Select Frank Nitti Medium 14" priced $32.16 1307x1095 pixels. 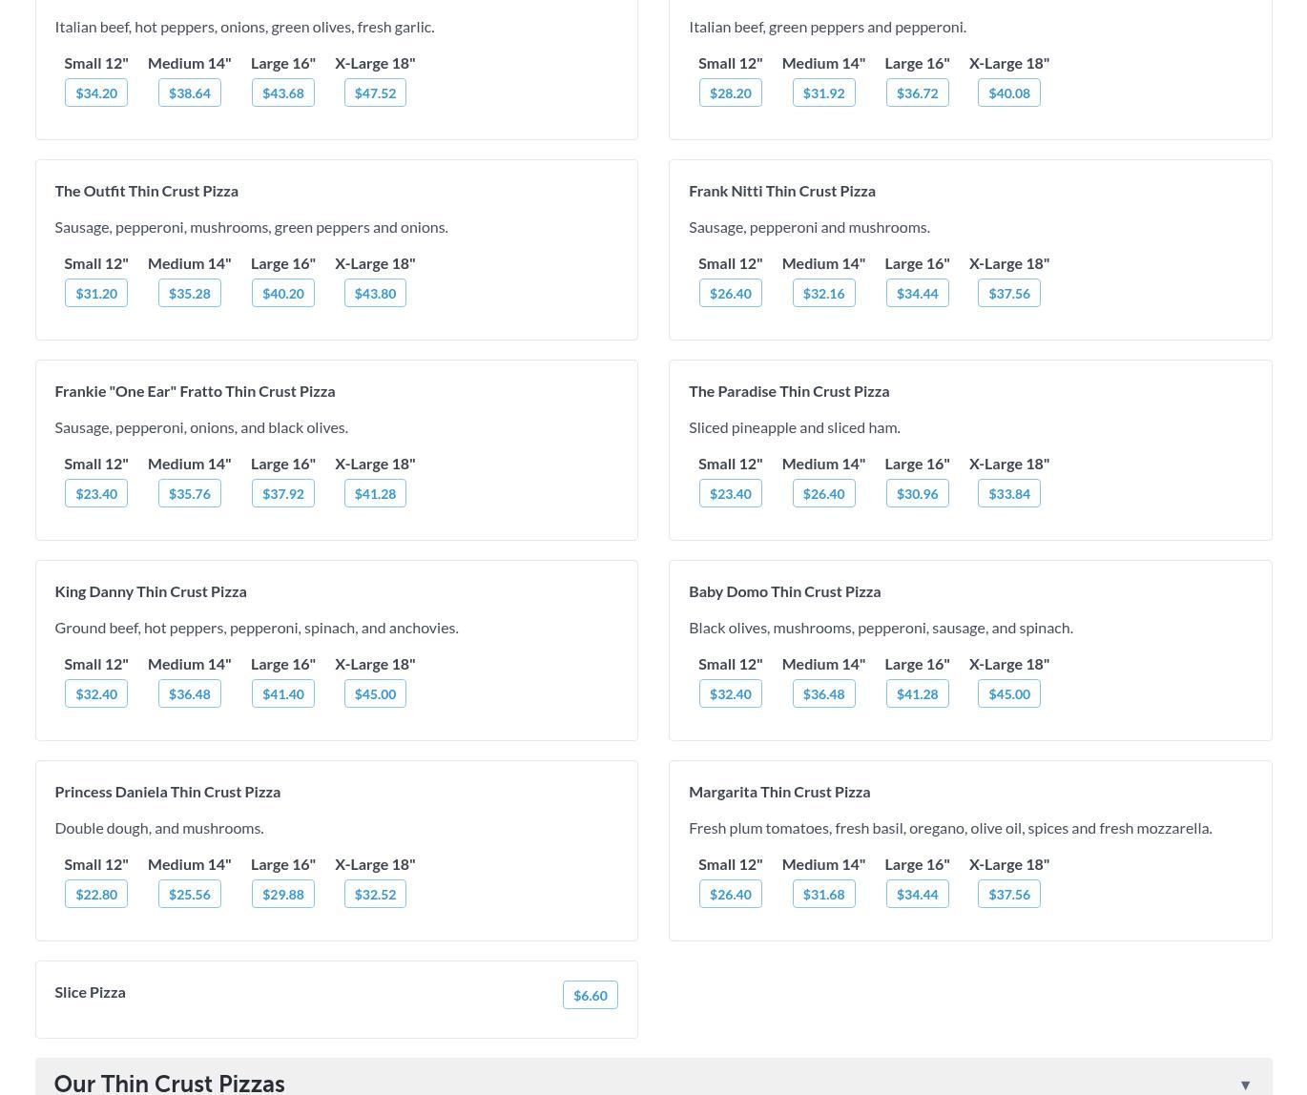[x=823, y=293]
